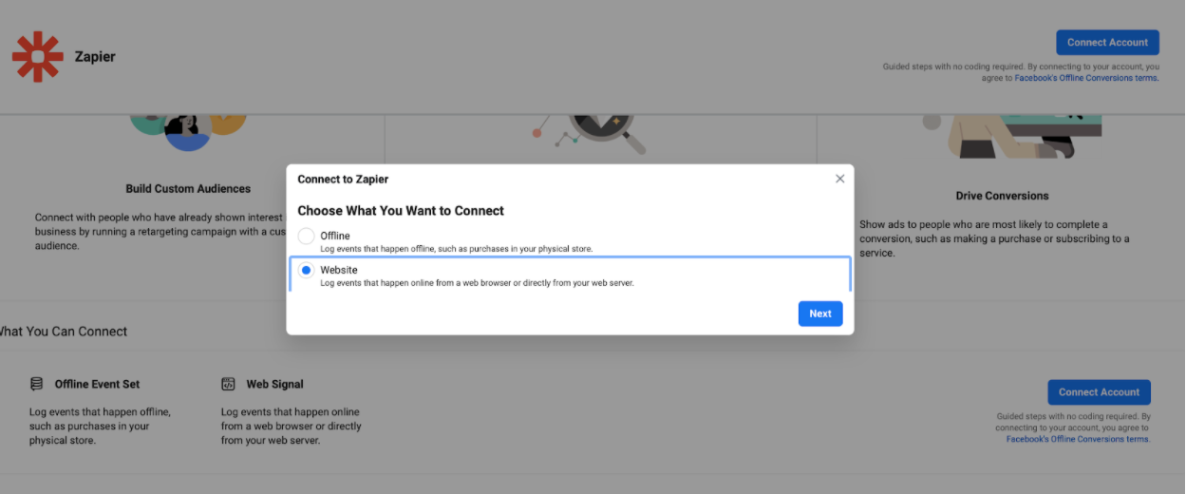Click the Web Signal heading
Screen dimensions: 1186x494
pyautogui.click(x=275, y=384)
